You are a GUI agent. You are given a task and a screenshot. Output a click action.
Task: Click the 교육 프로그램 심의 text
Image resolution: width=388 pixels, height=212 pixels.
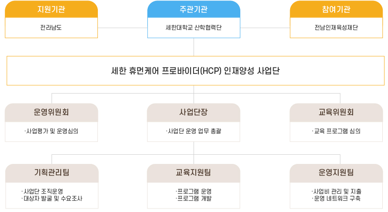coord(336,131)
